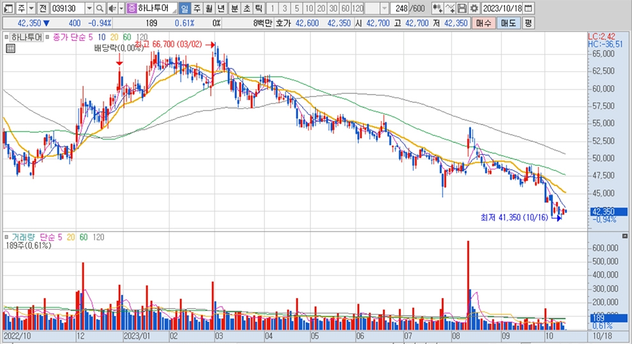Click the 매도 sell button
The width and height of the screenshot is (632, 344).
(x=508, y=24)
